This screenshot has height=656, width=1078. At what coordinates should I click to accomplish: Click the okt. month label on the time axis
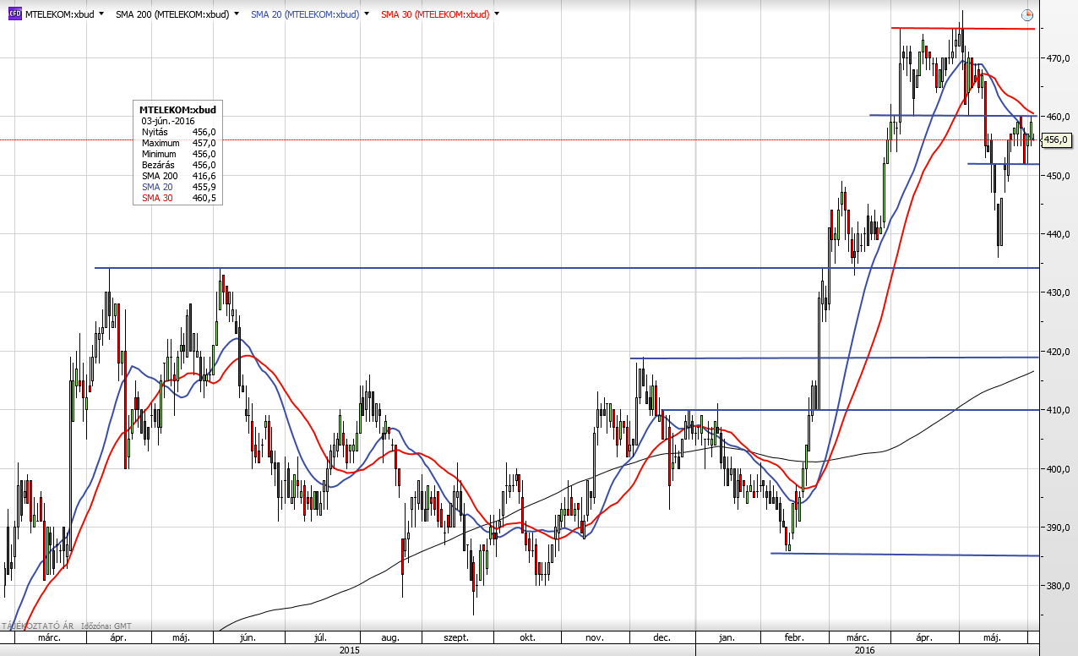(527, 637)
